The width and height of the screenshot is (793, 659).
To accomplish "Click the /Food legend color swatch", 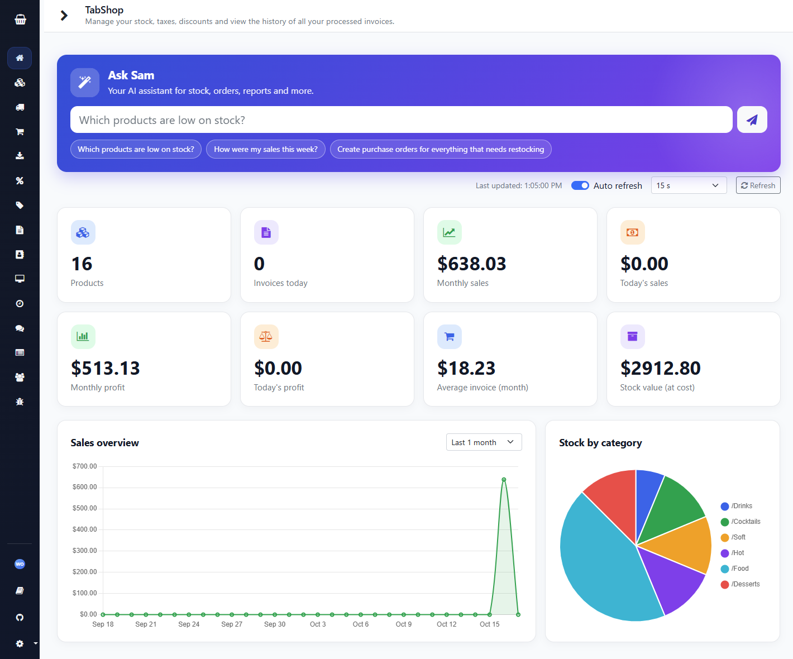I will (x=725, y=569).
